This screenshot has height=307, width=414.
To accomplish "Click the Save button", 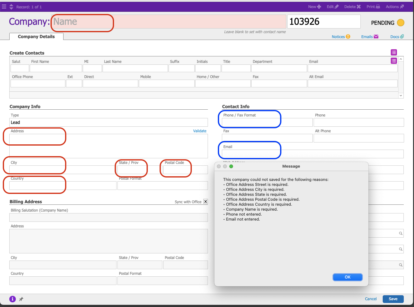I will [393, 299].
